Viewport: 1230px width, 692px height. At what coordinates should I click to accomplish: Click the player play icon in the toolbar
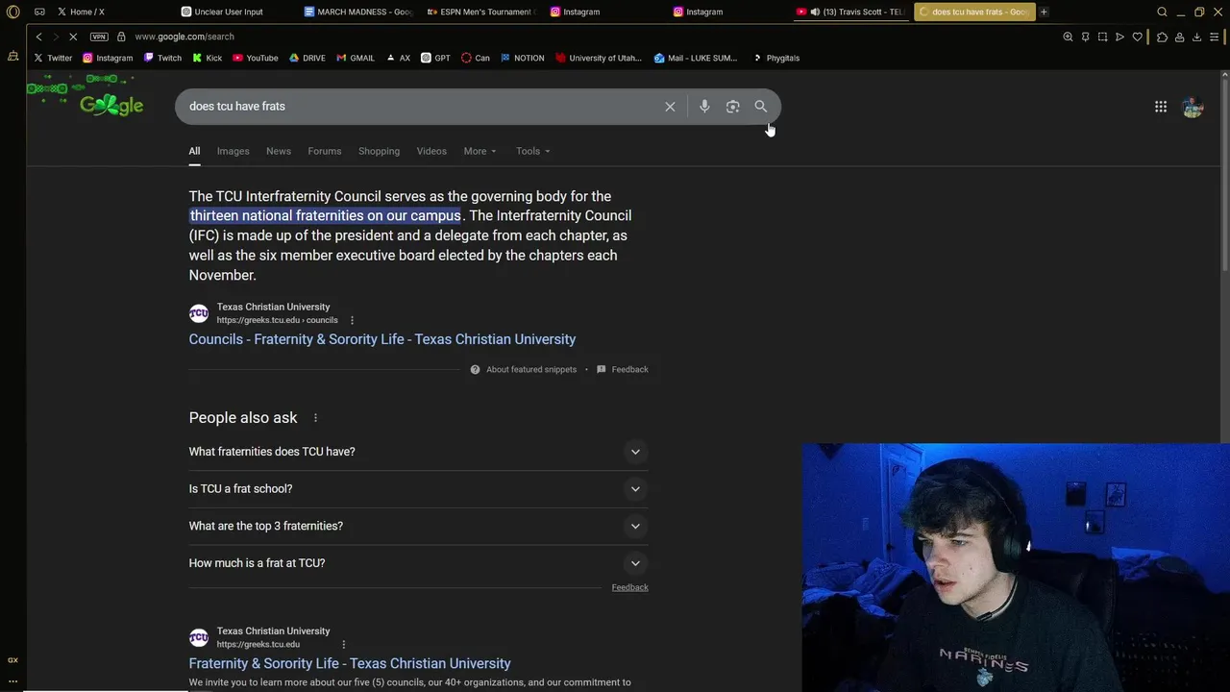point(1119,37)
